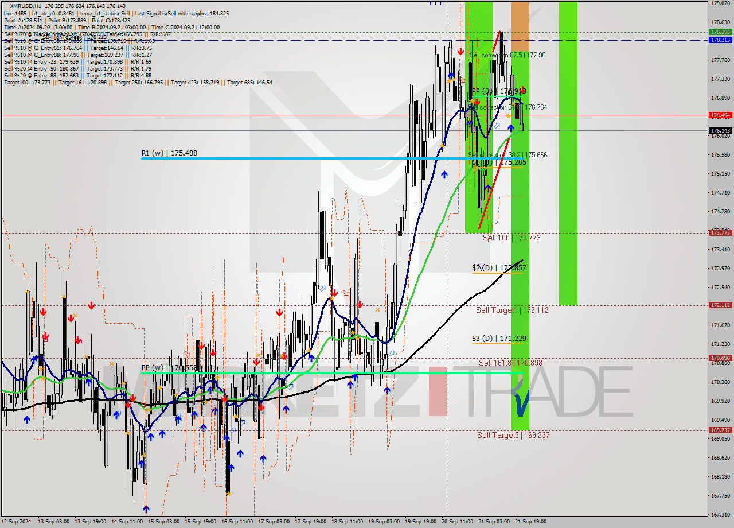
Task: Select the 'Sell %10 @ C_Entry61' row
Action: (x=78, y=48)
